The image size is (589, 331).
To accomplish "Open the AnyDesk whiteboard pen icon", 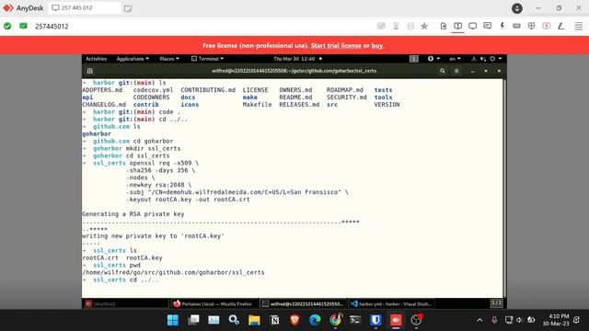I will click(x=560, y=26).
